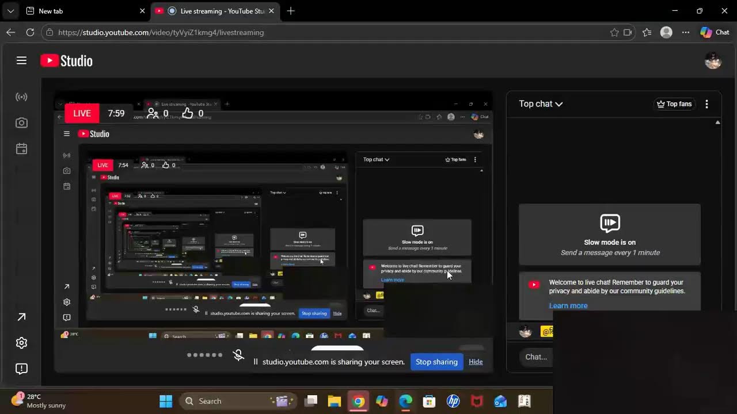Open the settings gear in left sidebar

pos(21,343)
